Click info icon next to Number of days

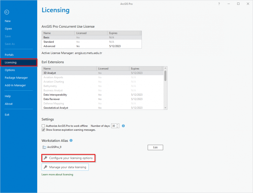coord(123,126)
